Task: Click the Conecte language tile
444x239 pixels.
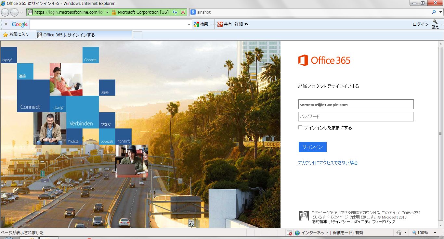Action: coord(91,55)
